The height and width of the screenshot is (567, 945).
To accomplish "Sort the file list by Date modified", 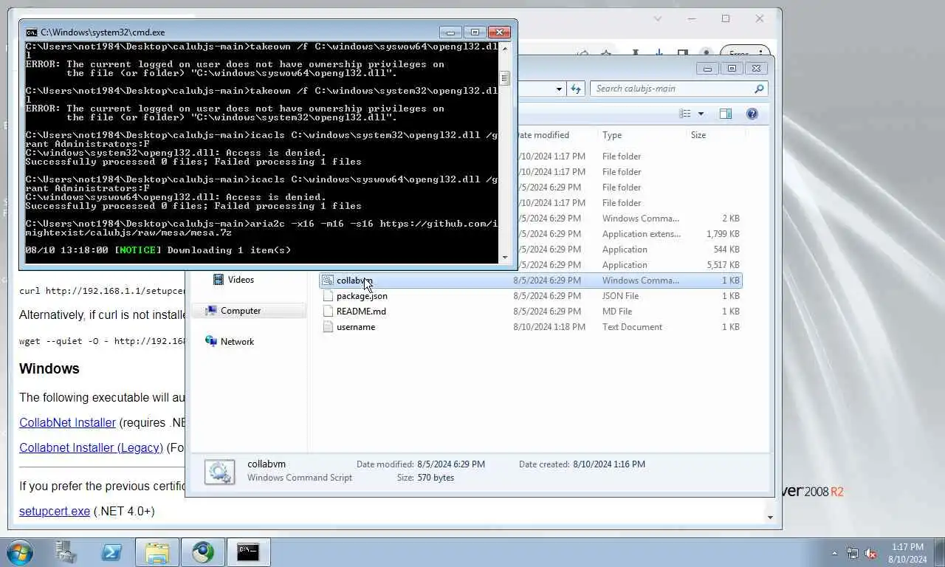I will (543, 135).
